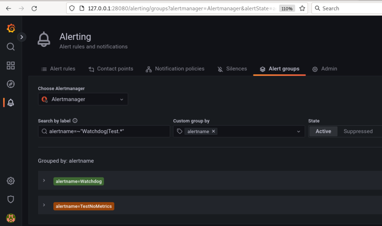
Task: Click the user avatar at sidebar bottom
Action: [10, 219]
